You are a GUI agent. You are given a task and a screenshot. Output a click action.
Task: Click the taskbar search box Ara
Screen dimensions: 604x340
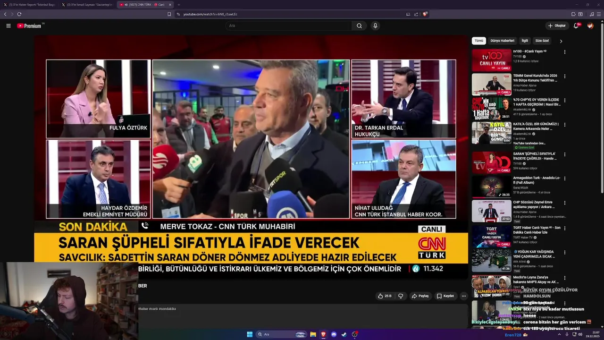(282, 334)
